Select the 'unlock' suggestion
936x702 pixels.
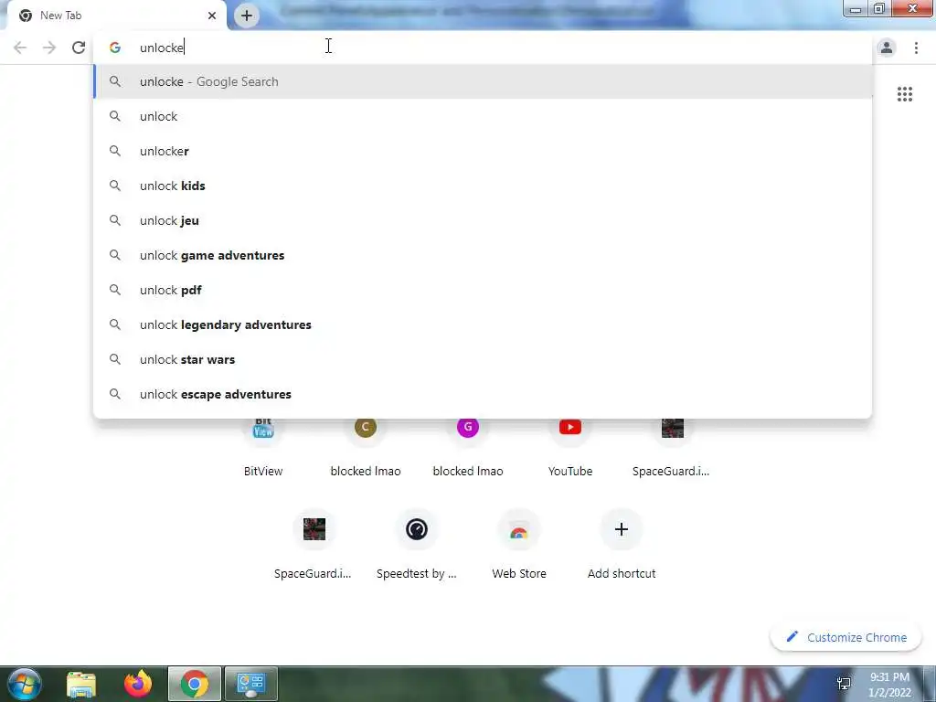pos(483,116)
